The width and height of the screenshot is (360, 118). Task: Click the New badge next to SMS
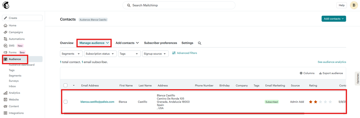coord(20,46)
